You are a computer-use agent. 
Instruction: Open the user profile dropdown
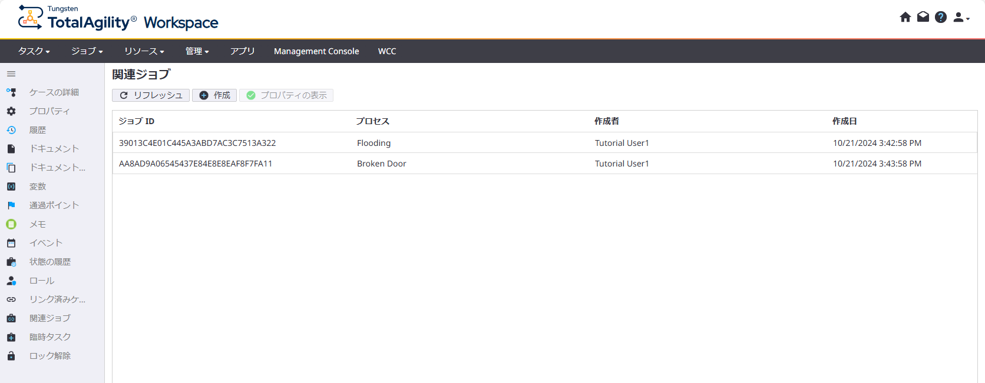(x=961, y=18)
